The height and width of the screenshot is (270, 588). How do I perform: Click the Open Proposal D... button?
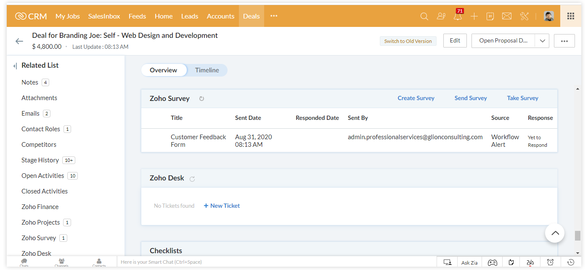[x=503, y=41]
